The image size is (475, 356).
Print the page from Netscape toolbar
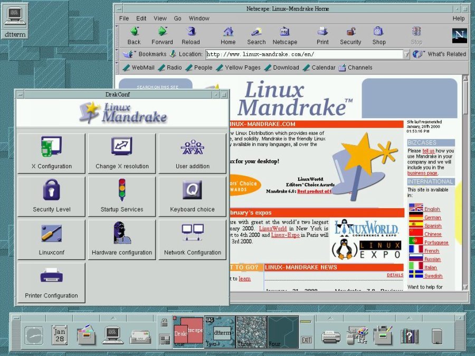322,36
